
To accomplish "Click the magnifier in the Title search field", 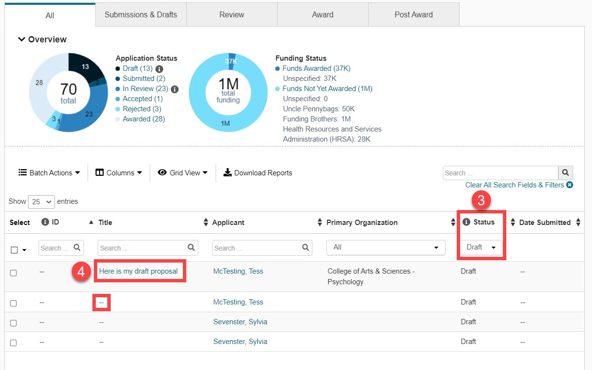I will point(191,248).
